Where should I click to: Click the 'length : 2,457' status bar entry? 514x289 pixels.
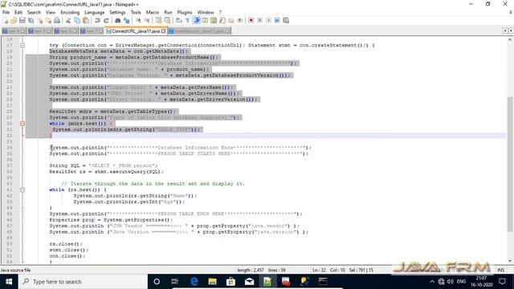251,270
